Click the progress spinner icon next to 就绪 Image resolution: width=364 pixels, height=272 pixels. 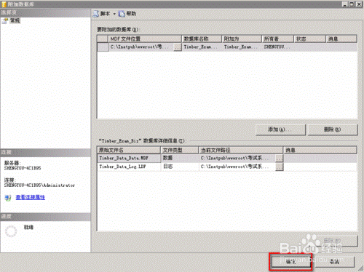(11, 231)
